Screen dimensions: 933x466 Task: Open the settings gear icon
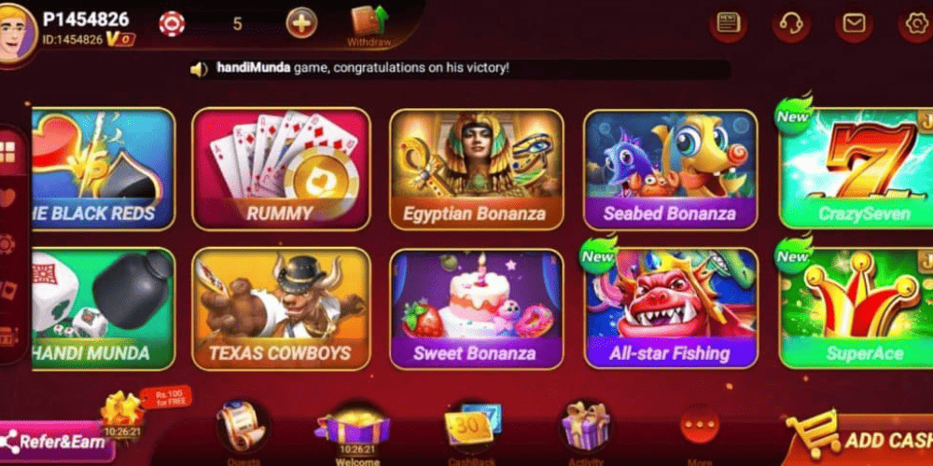click(916, 24)
